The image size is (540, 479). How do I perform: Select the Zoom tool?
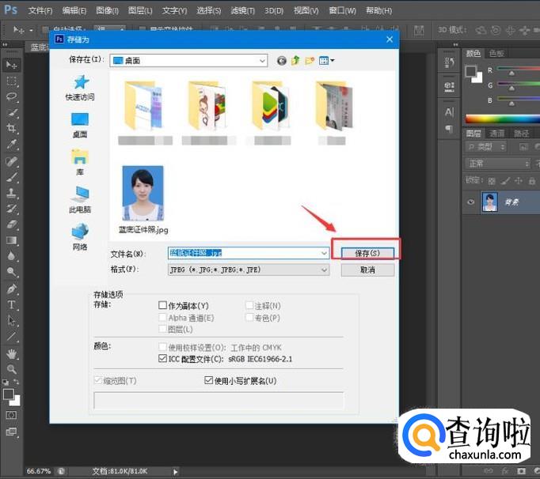point(12,369)
